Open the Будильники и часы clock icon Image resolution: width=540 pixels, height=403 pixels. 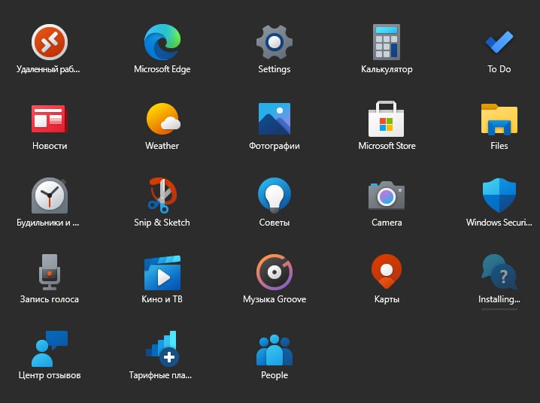point(50,195)
